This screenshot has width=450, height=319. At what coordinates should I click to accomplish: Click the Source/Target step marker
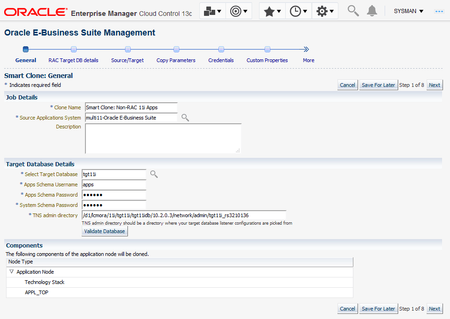(128, 50)
